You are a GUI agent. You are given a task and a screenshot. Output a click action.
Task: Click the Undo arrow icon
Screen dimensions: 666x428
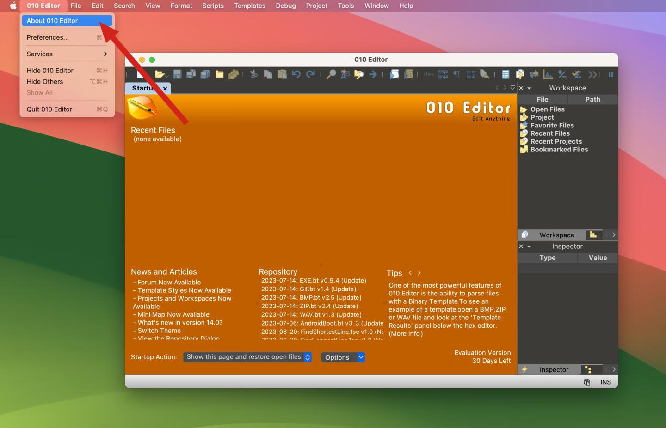point(296,74)
